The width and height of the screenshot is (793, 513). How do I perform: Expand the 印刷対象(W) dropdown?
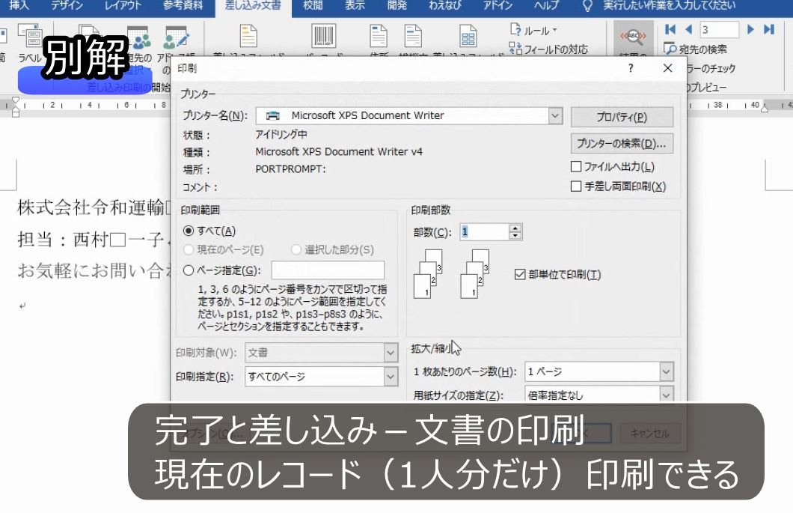point(391,353)
